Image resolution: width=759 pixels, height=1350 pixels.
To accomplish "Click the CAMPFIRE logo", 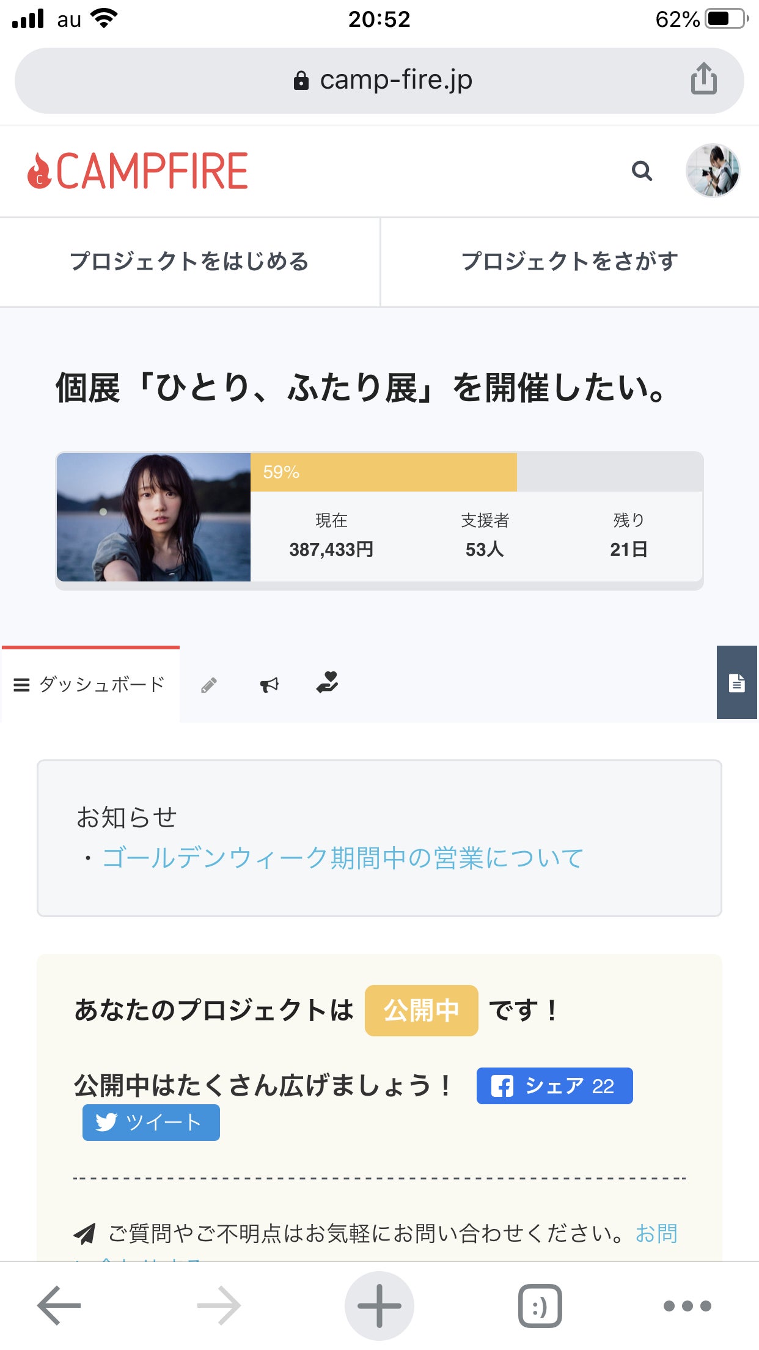I will [x=138, y=171].
